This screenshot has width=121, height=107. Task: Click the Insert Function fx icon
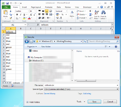(x=38, y=25)
